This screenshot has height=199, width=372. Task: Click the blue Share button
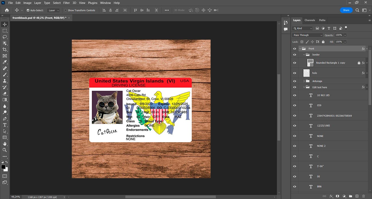(x=346, y=10)
